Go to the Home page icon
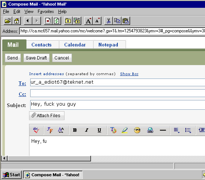The height and width of the screenshot is (180, 205). click(16, 21)
